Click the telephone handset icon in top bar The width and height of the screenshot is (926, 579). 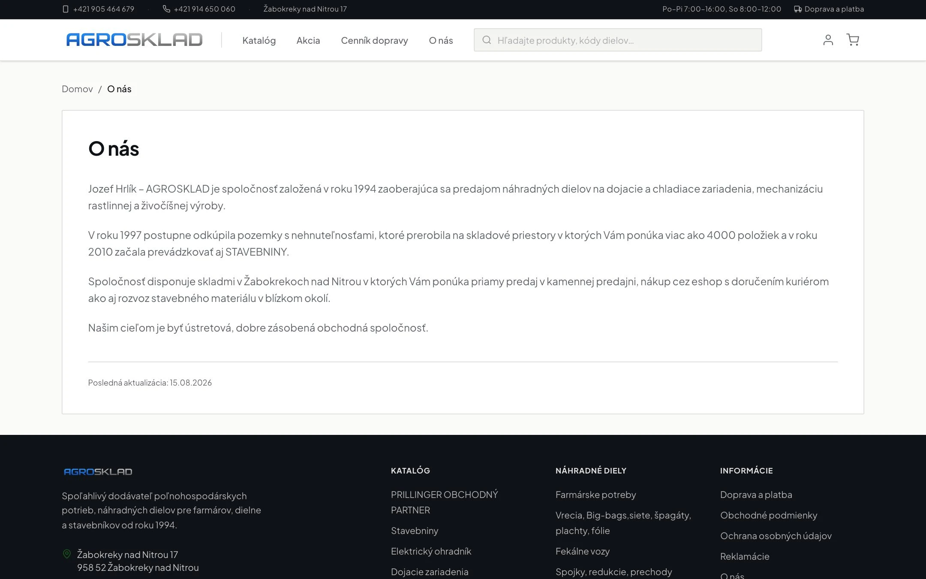166,9
